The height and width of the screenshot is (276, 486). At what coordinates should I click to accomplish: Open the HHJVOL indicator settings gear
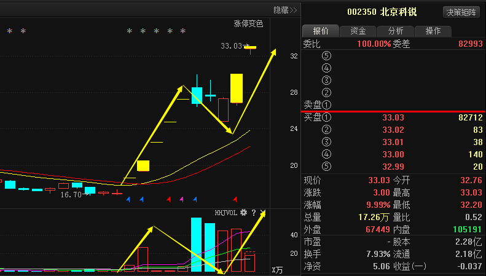pos(244,213)
